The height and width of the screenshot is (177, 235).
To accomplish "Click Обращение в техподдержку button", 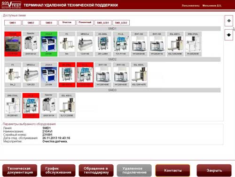I will coord(96,170).
